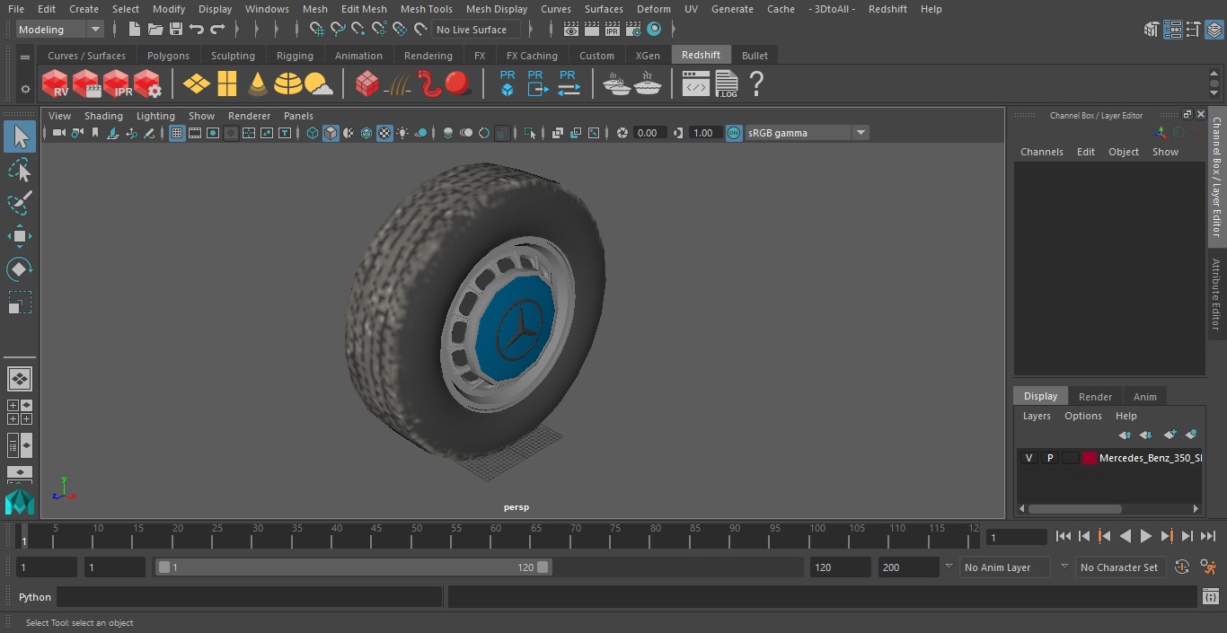This screenshot has height=633, width=1227.
Task: Click No Live Surface field
Action: (x=477, y=30)
